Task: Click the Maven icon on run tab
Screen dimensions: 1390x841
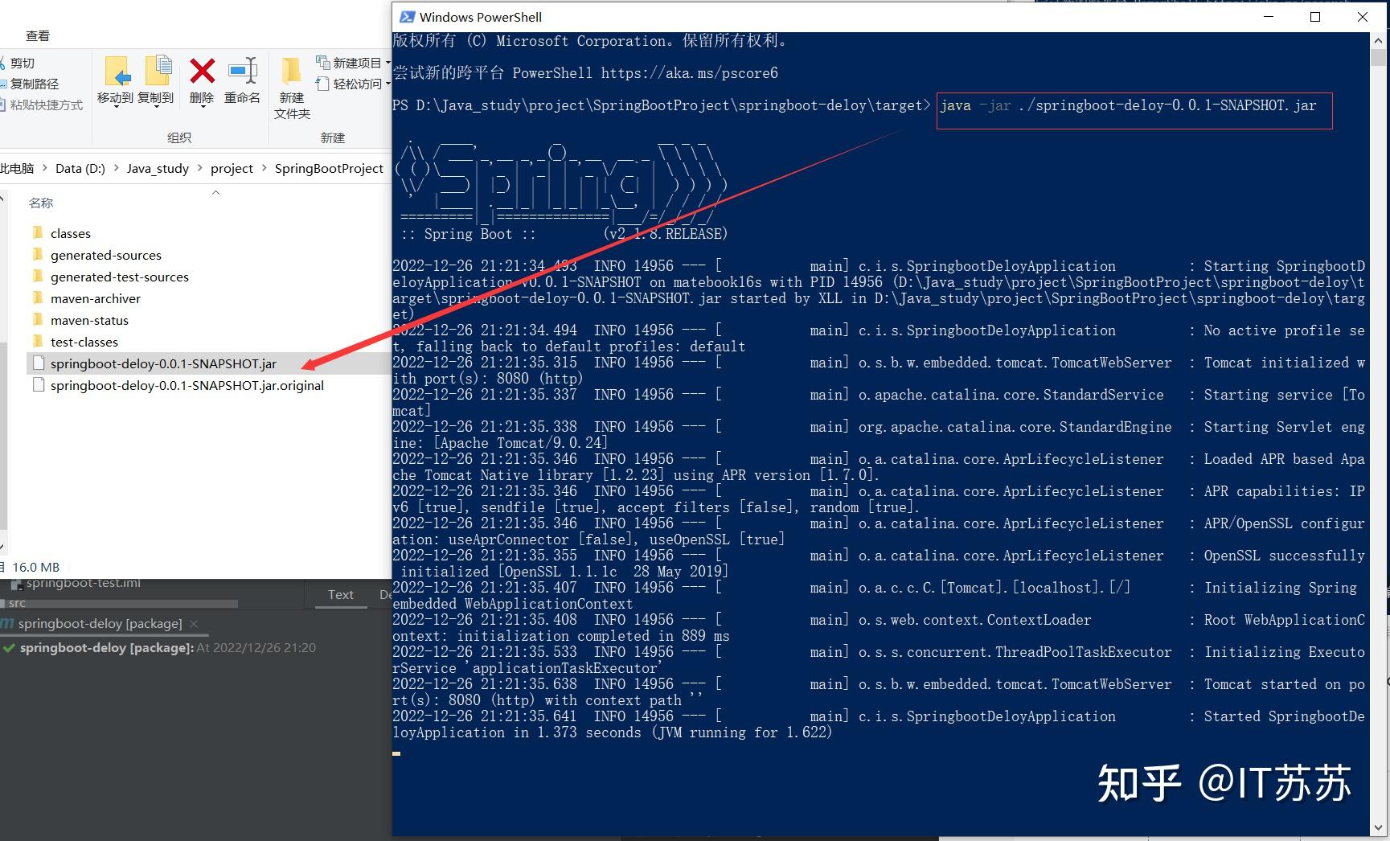Action: [7, 623]
